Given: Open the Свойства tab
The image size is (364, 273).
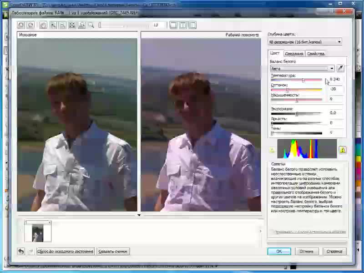Looking at the screenshot, I should click(x=316, y=54).
